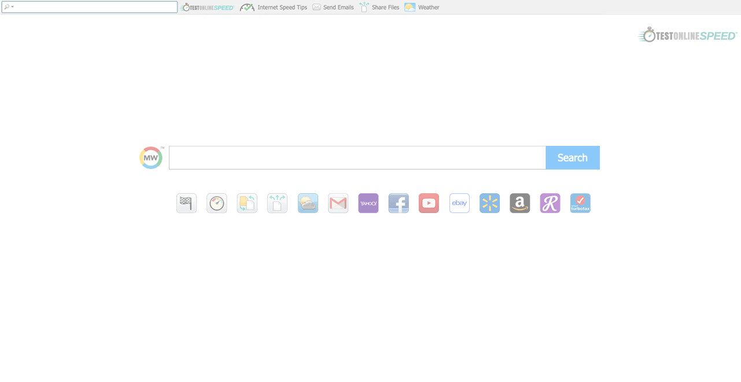This screenshot has width=741, height=382.
Task: Click the Send Emails toolbar link
Action: (x=333, y=8)
